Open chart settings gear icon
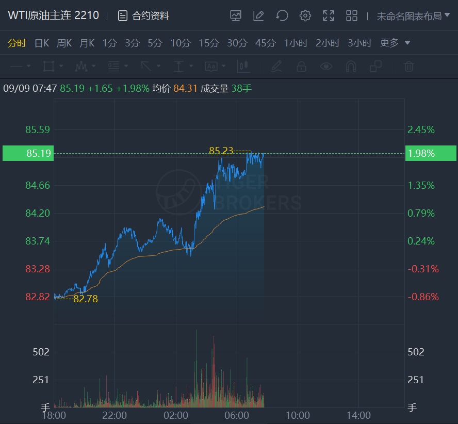This screenshot has height=424, width=458. coord(305,16)
